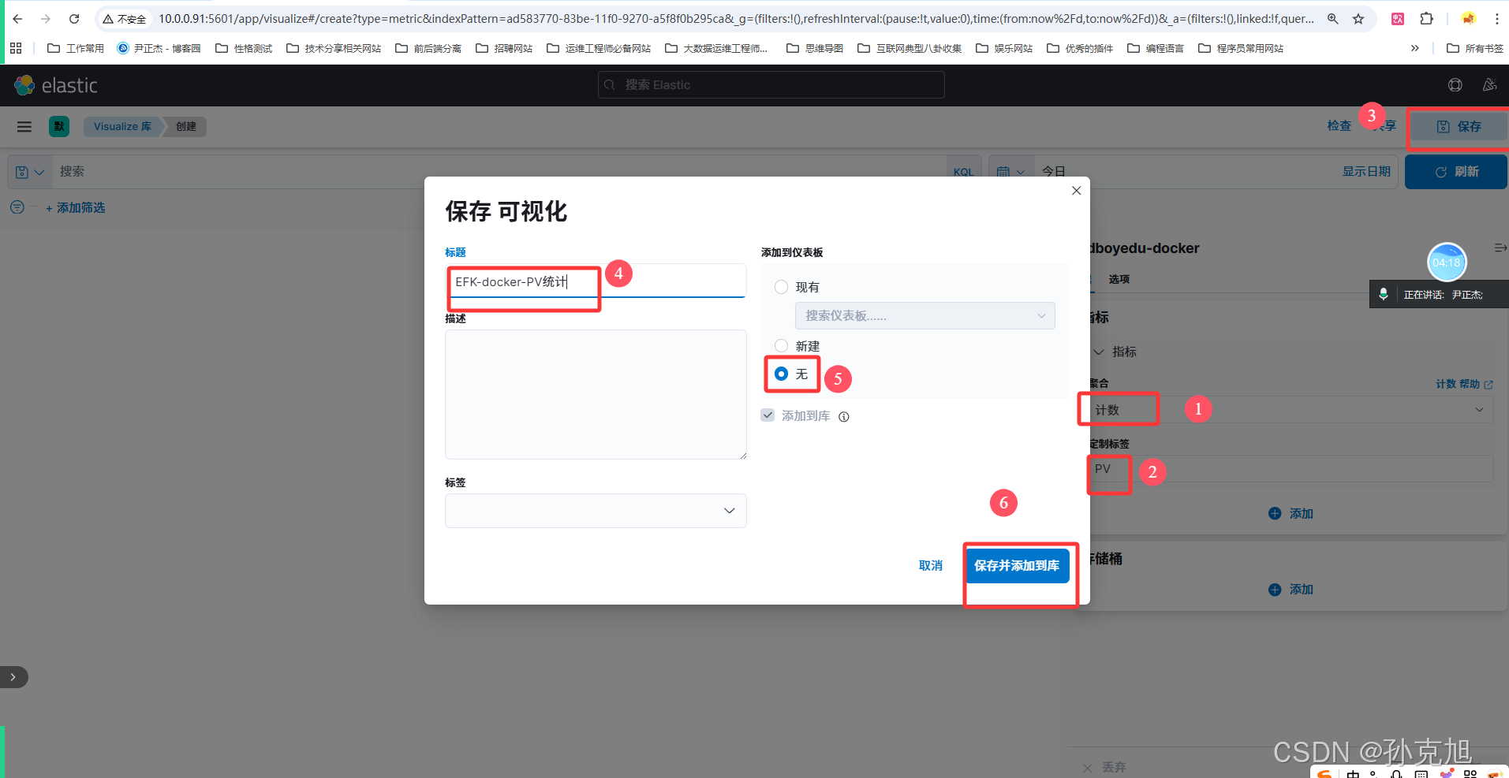
Task: Click the 搜索 Elastic search box
Action: click(x=771, y=85)
